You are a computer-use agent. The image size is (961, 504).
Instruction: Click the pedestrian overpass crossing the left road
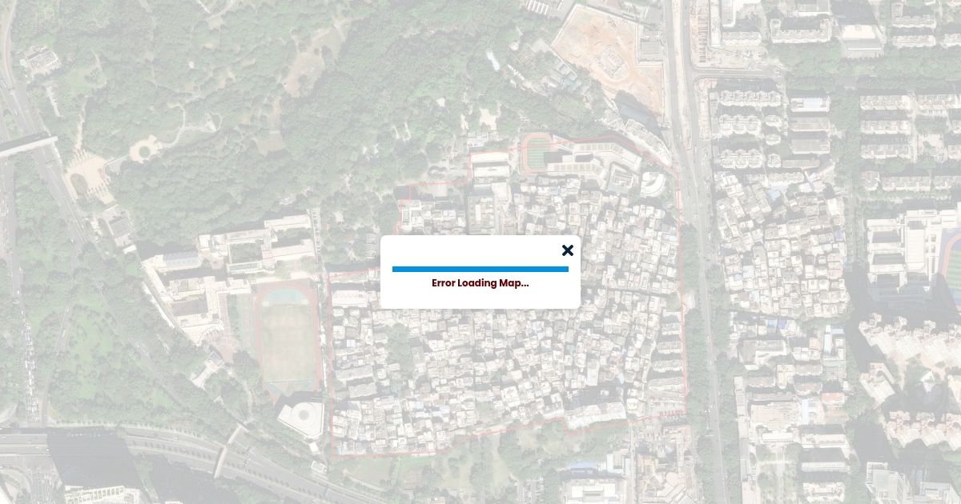coord(29,145)
